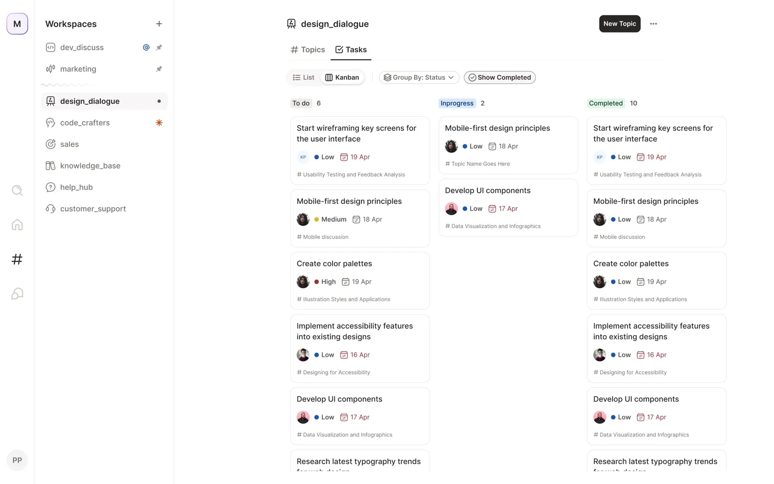Click assignee avatar on Inprogress Develop UI components

click(451, 209)
